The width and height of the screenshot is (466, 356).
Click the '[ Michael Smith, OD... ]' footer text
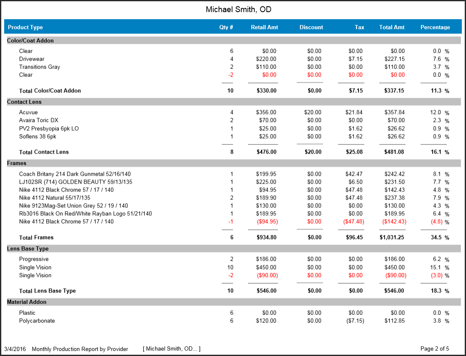tap(171, 349)
